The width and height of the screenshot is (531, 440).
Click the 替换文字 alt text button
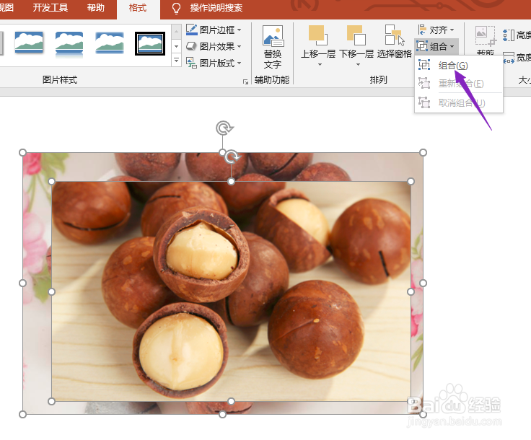(x=273, y=47)
